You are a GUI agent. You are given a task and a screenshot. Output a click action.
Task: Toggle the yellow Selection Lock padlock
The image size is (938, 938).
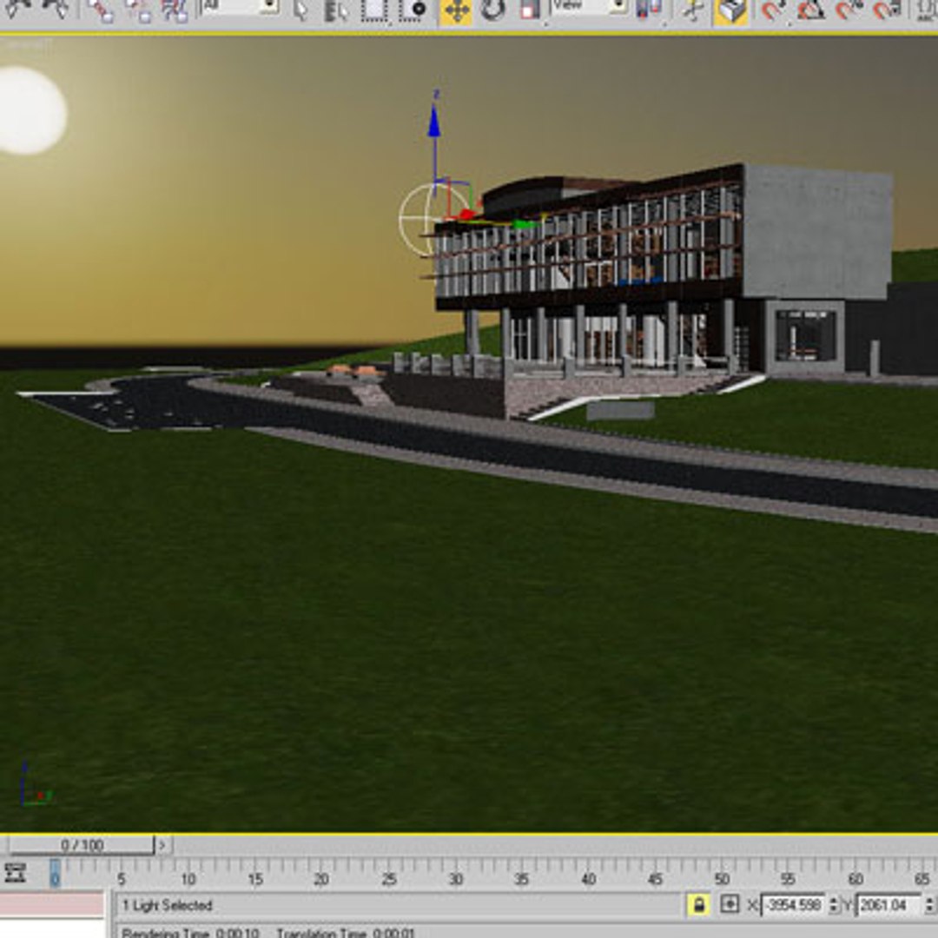click(x=698, y=904)
